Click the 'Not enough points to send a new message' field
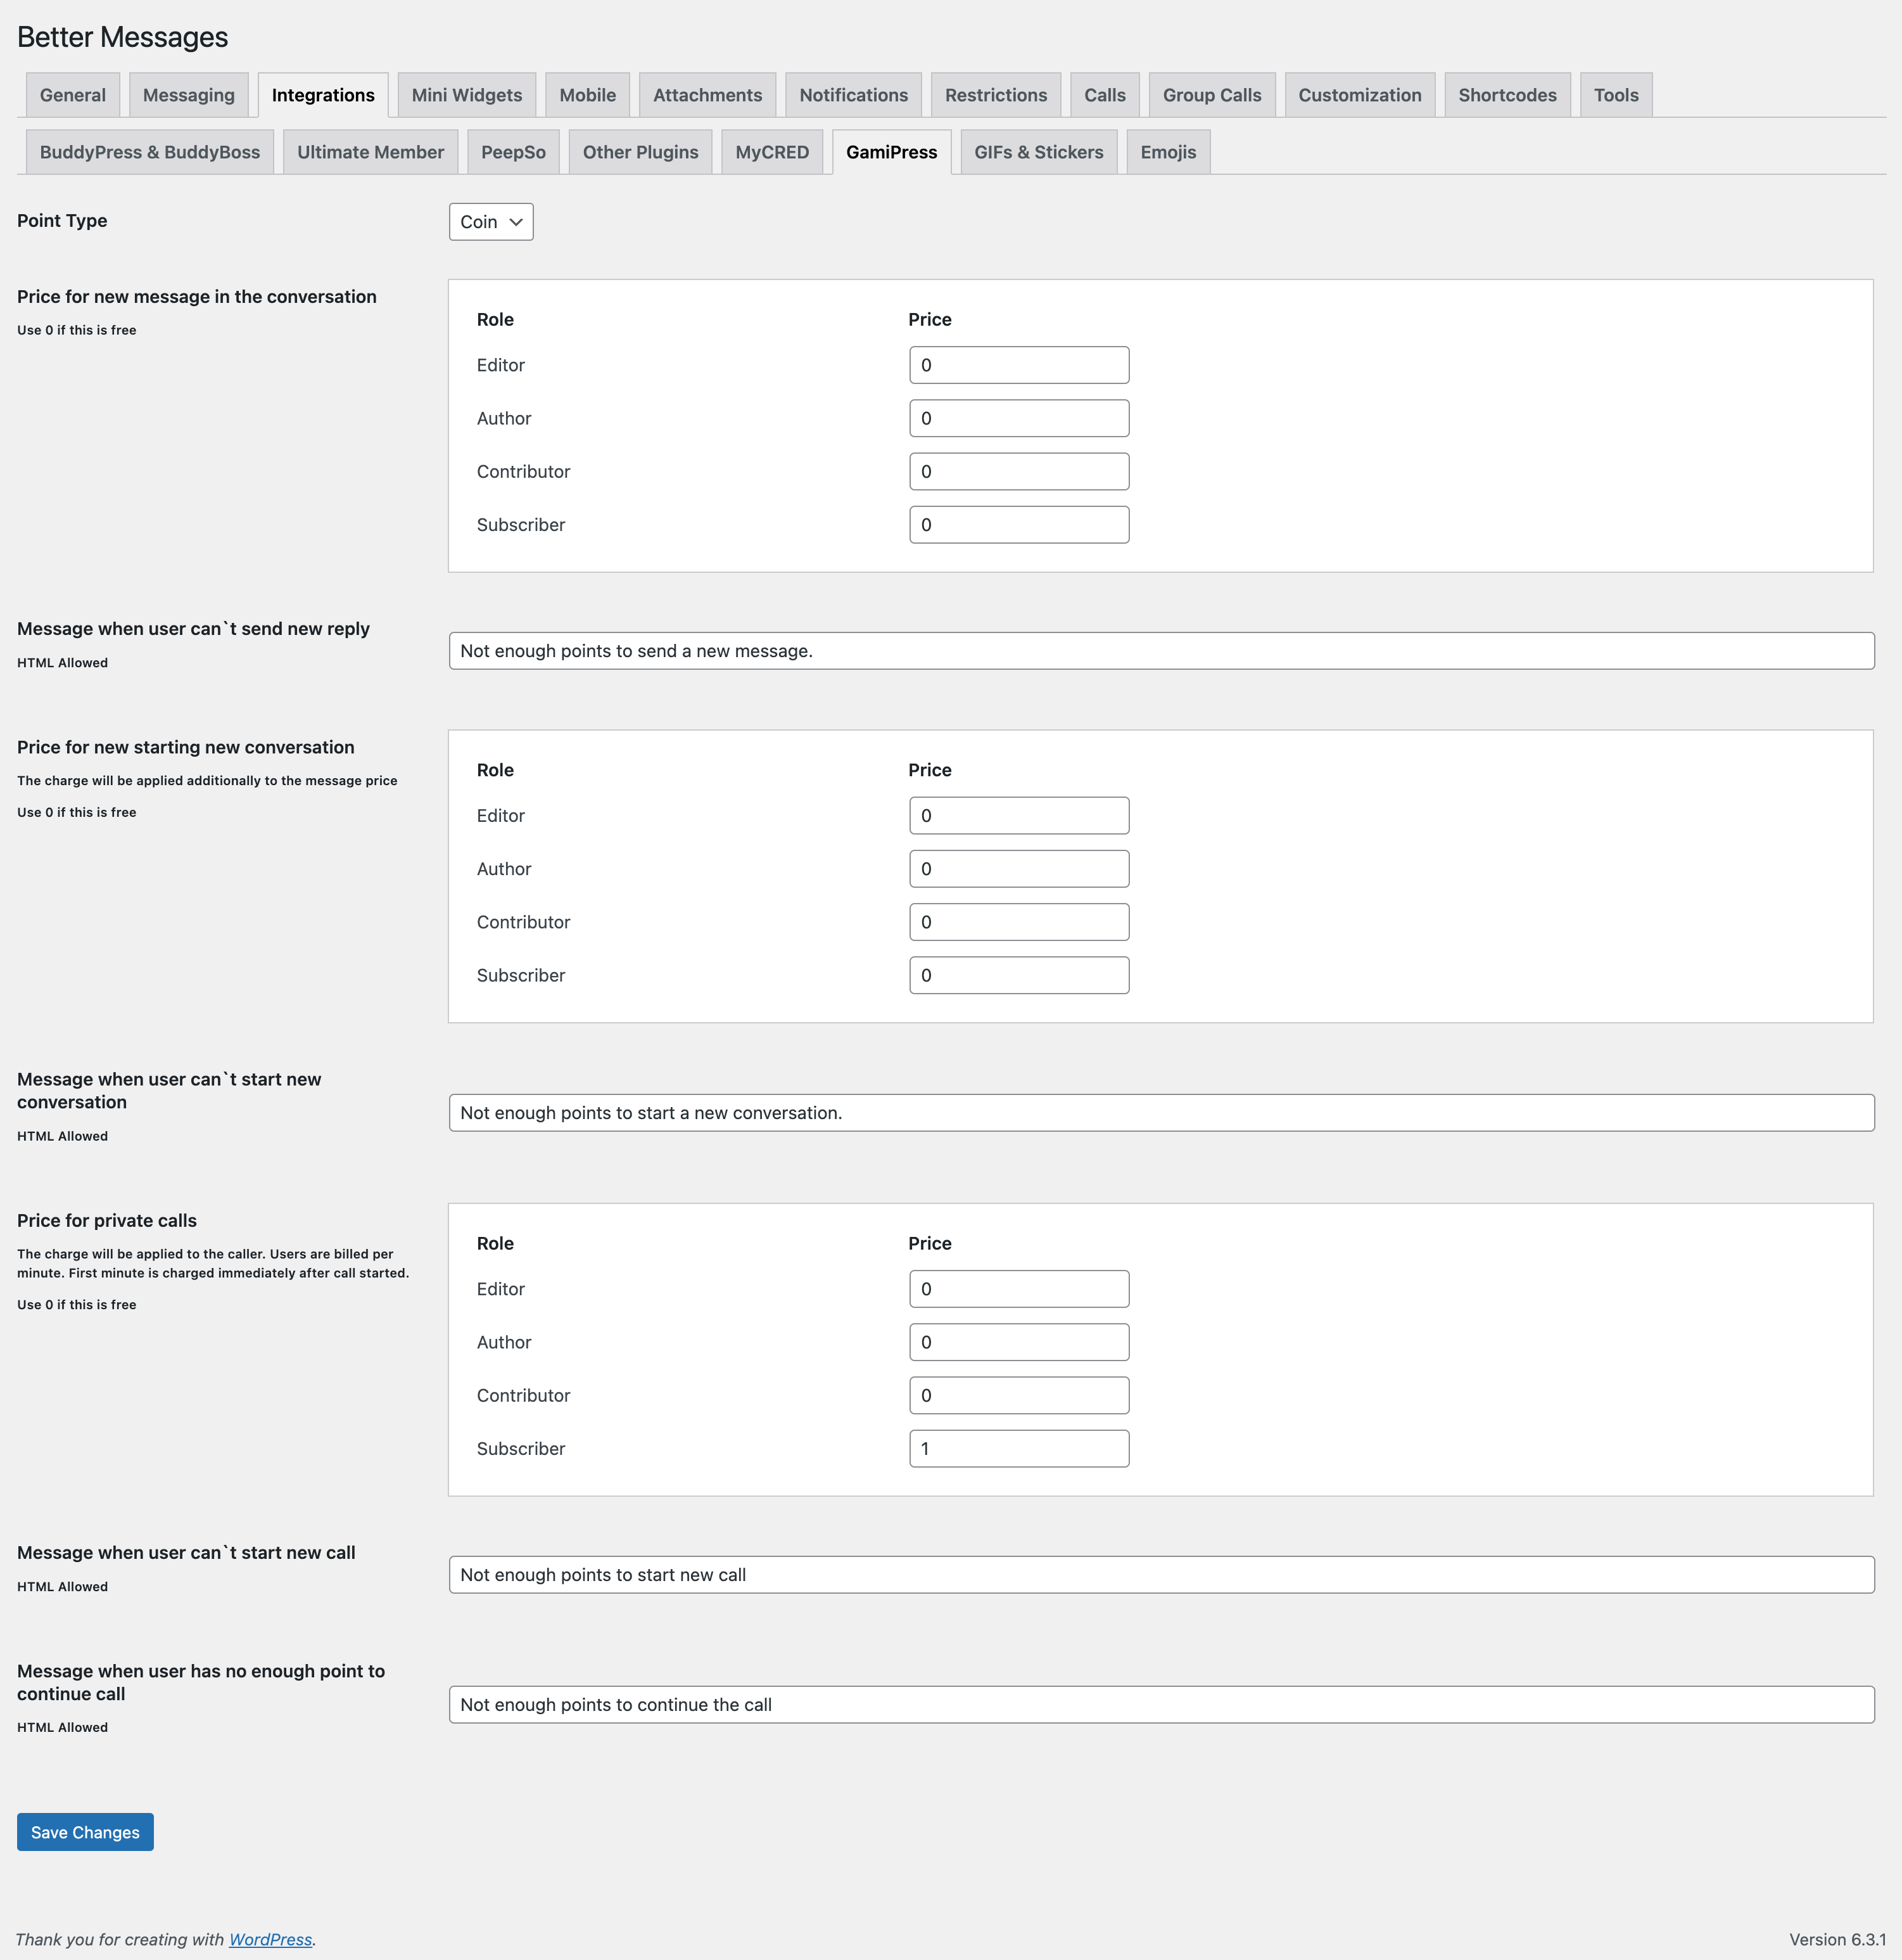 [1162, 651]
